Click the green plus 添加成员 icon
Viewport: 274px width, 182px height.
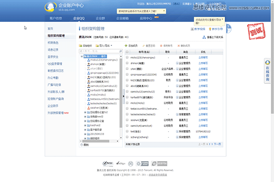click(126, 46)
